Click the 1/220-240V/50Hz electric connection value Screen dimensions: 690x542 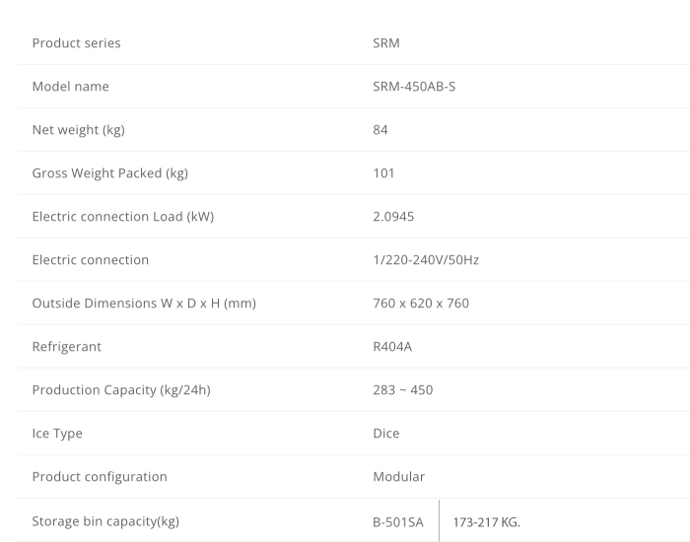[x=426, y=260]
